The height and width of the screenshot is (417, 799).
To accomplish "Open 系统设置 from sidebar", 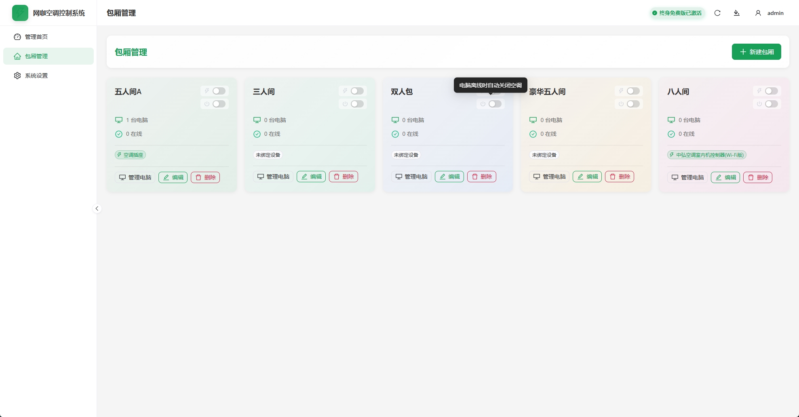I will pos(36,76).
